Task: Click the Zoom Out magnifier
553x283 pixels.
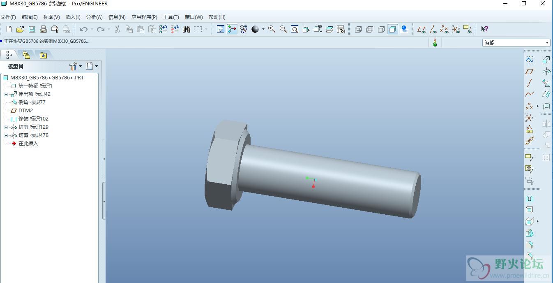Action: click(283, 29)
